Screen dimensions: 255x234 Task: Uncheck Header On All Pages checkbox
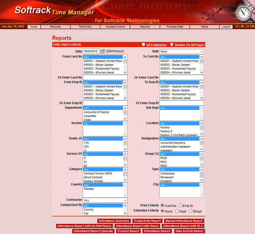172,45
